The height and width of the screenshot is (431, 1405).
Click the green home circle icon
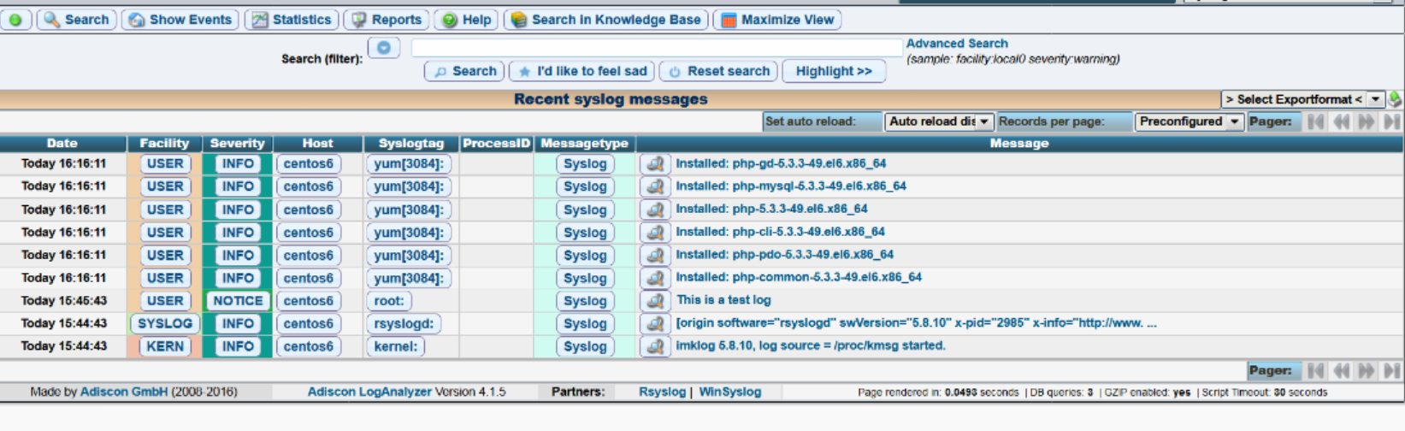15,20
